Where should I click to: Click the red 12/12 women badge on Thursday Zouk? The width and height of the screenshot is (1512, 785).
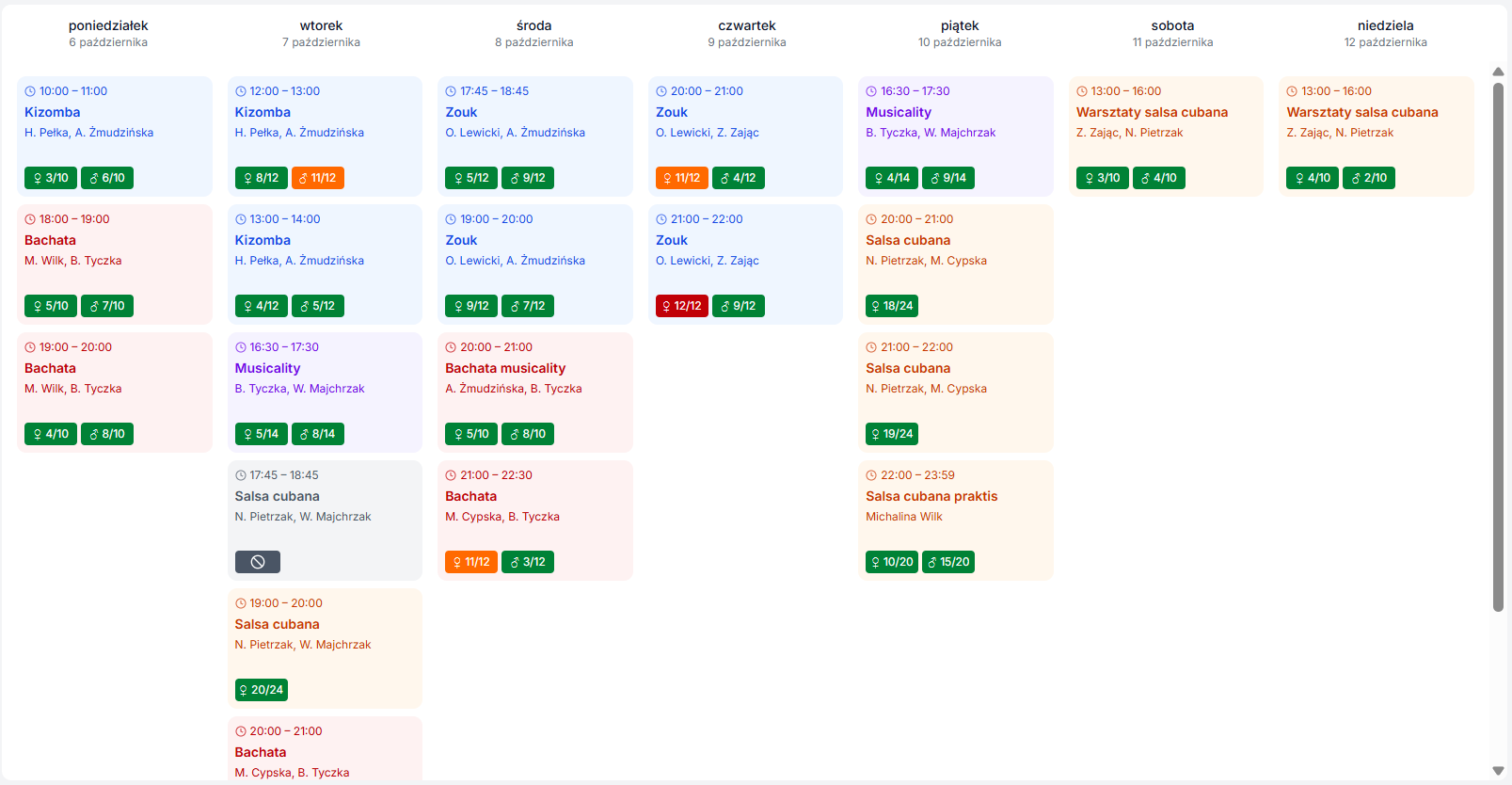681,306
